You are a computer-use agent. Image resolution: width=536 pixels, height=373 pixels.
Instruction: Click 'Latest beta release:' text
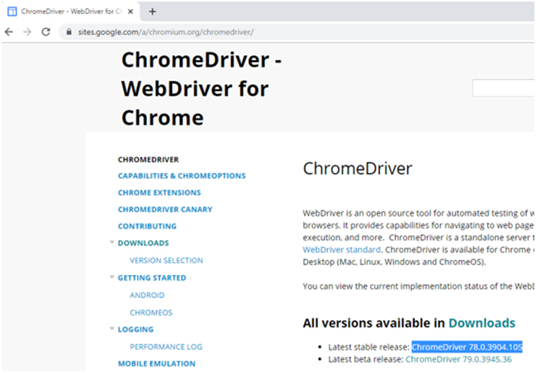(366, 359)
